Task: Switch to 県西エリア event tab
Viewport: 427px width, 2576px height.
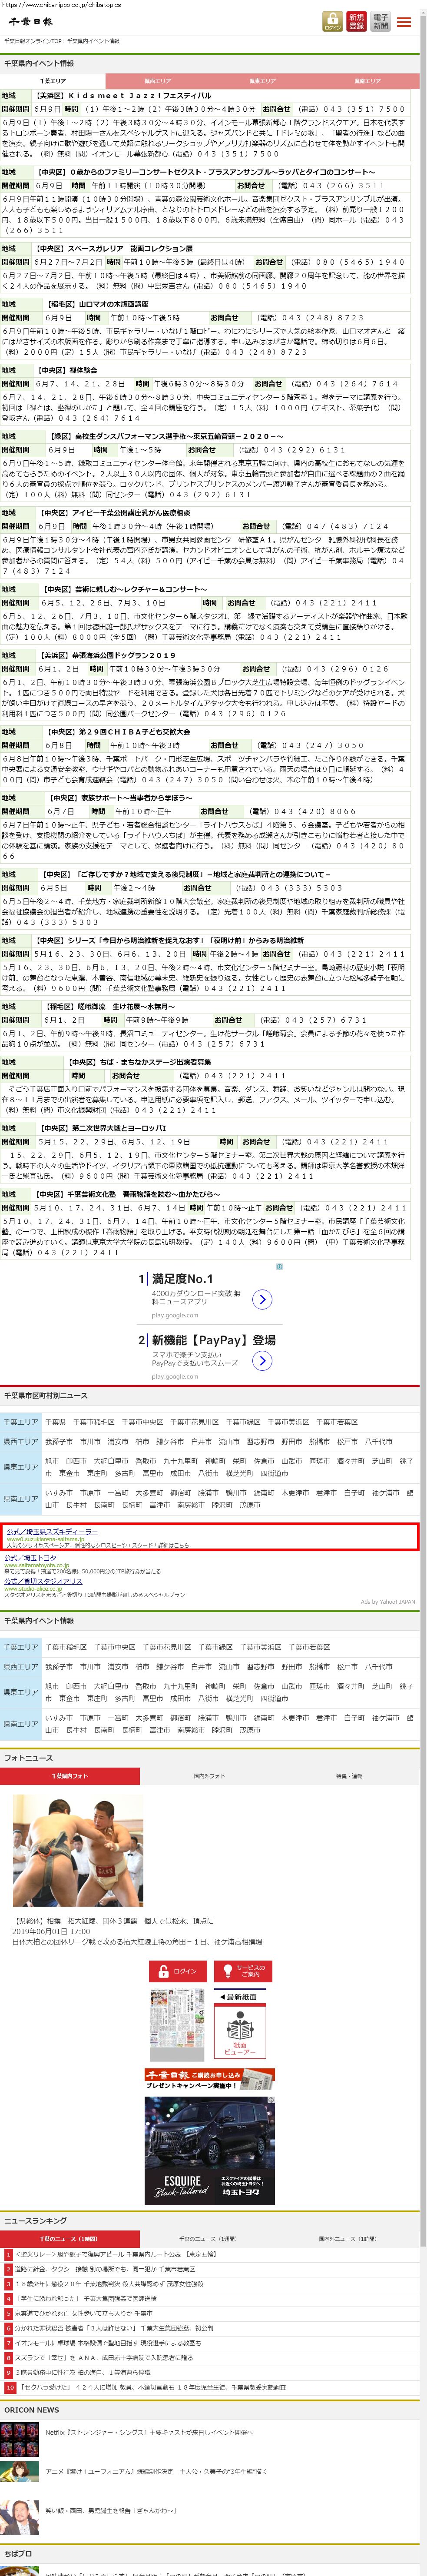Action: tap(158, 81)
